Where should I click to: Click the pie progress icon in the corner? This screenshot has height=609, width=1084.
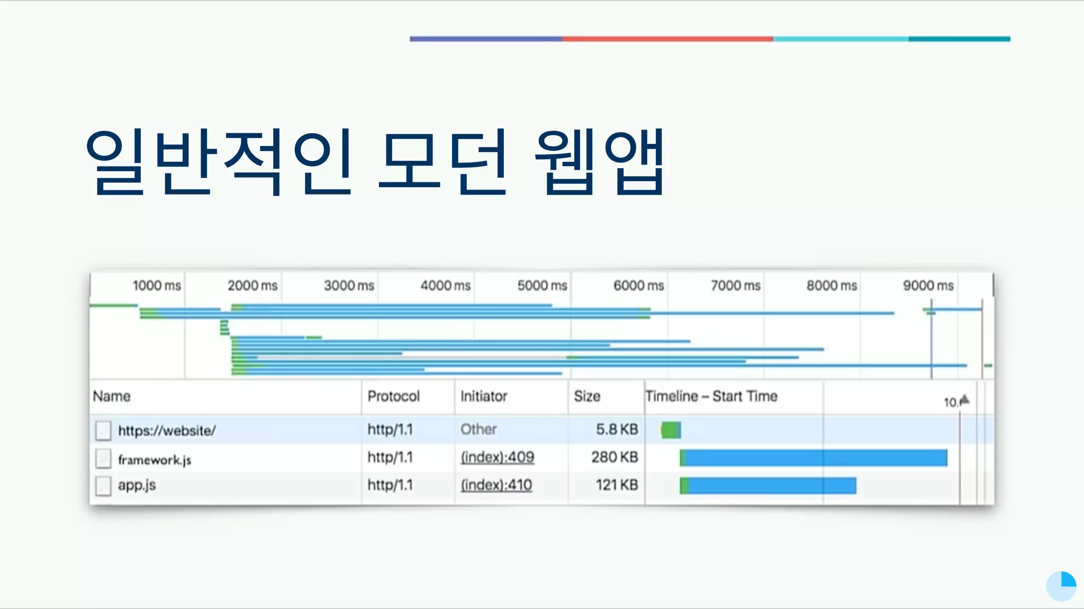tap(1061, 586)
